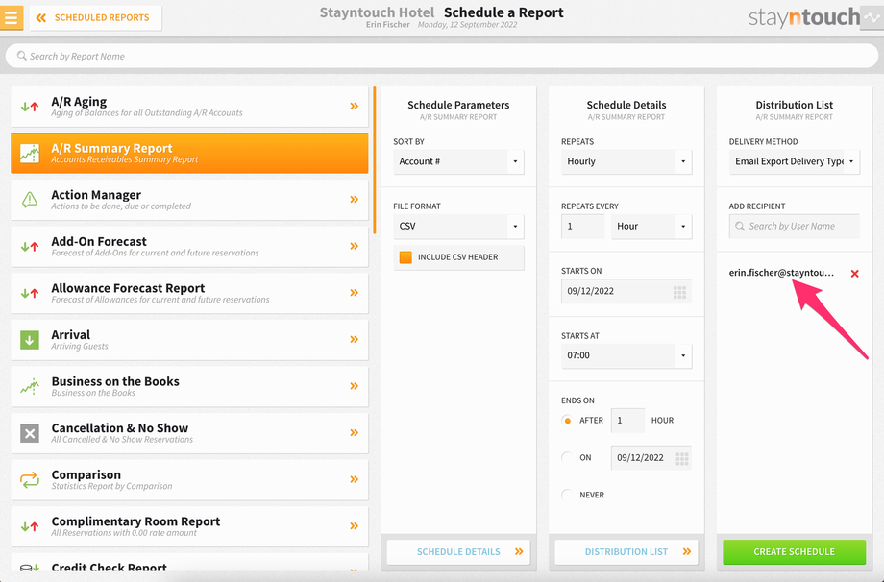Open calendar picker for Ends On date
This screenshot has width=884, height=582.
pyautogui.click(x=681, y=459)
